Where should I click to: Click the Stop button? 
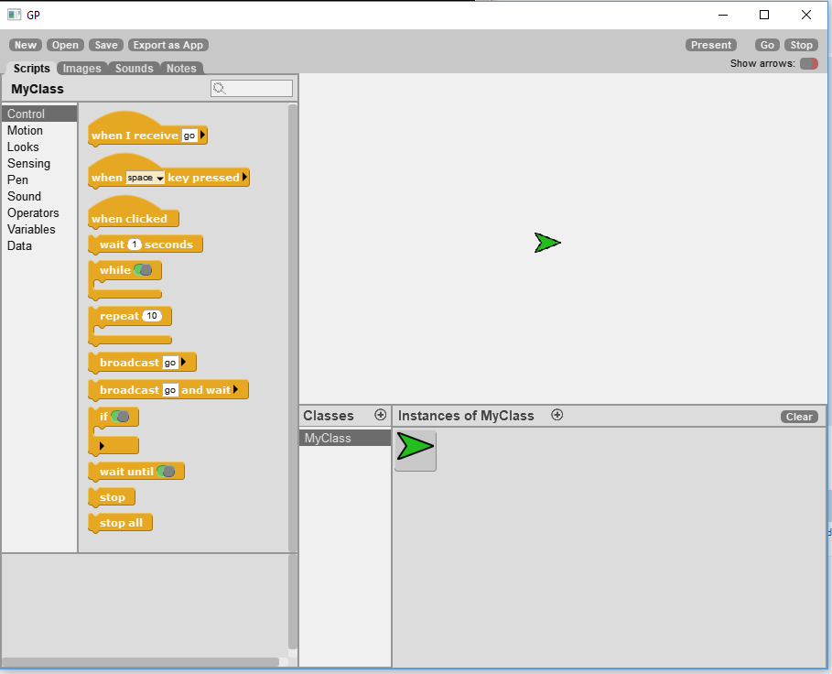(x=801, y=45)
